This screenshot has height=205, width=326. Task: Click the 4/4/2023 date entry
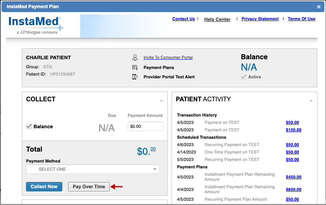(185, 189)
